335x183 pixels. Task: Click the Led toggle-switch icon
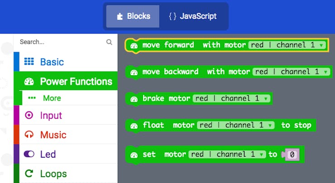tap(29, 154)
